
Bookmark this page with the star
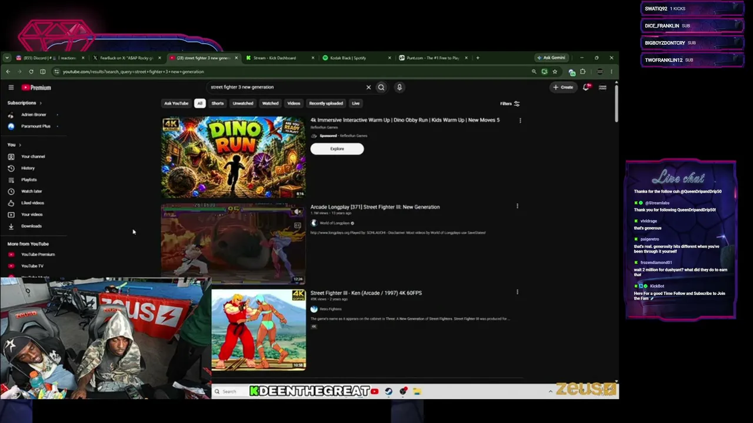(x=555, y=72)
